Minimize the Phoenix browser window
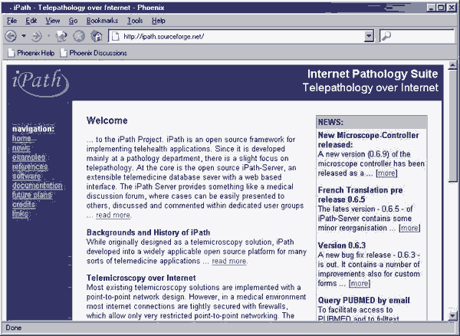The height and width of the screenshot is (336, 460). click(x=431, y=8)
